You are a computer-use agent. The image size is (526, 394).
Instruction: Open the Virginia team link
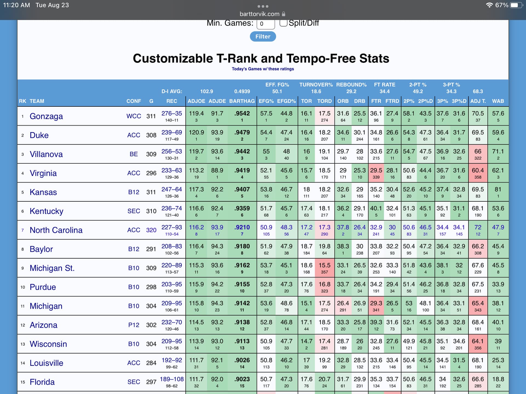point(43,173)
